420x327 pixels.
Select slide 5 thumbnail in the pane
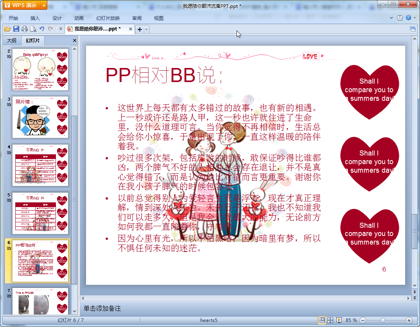[40, 213]
